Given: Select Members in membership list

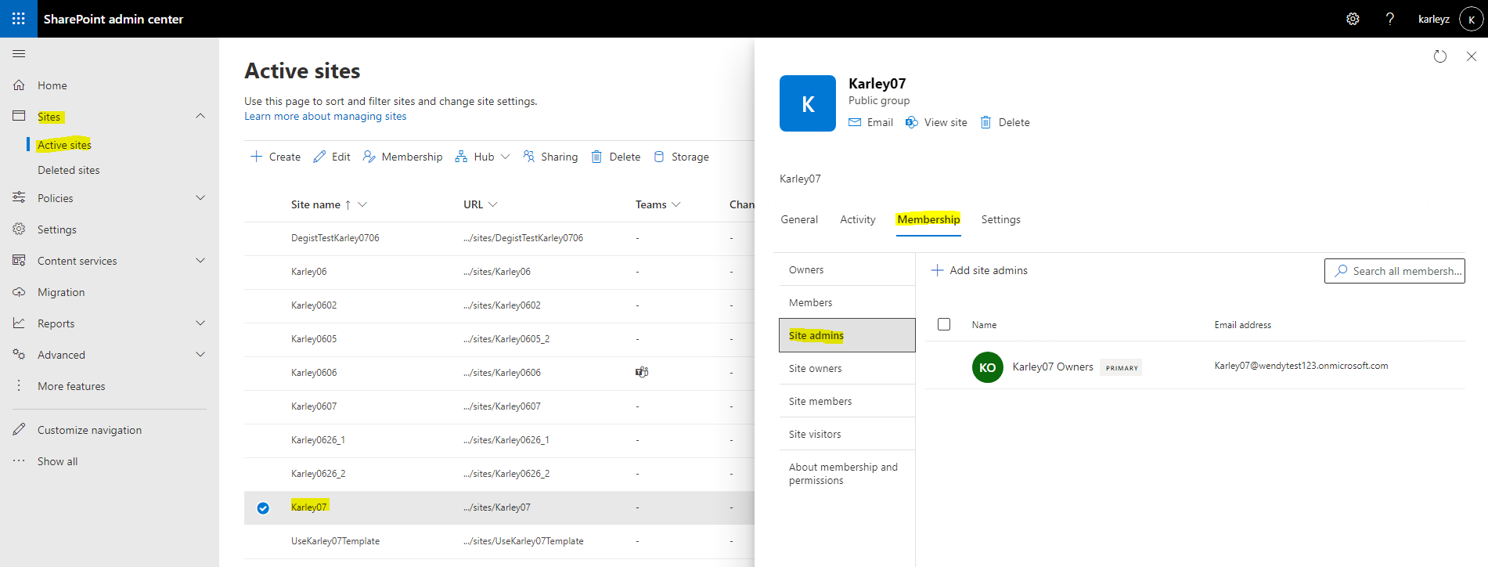Looking at the screenshot, I should point(847,302).
